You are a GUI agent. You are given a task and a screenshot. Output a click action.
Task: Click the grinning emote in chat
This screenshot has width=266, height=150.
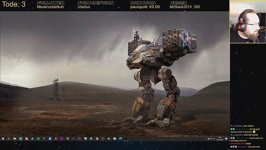click(254, 132)
